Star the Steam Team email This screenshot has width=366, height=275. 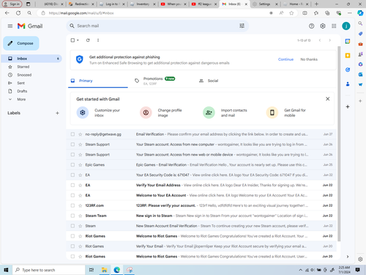click(x=81, y=216)
